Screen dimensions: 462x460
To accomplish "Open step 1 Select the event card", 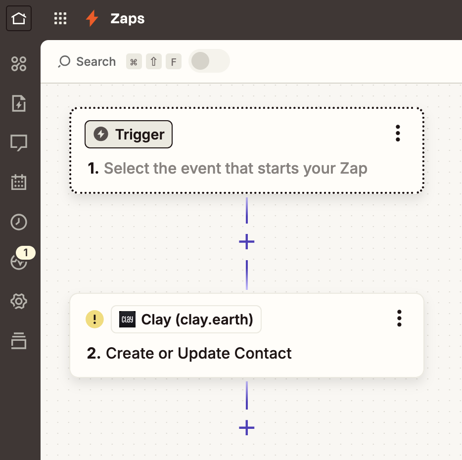I will [247, 150].
